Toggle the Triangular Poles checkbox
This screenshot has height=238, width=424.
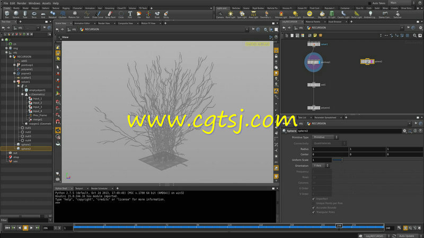tap(313, 212)
